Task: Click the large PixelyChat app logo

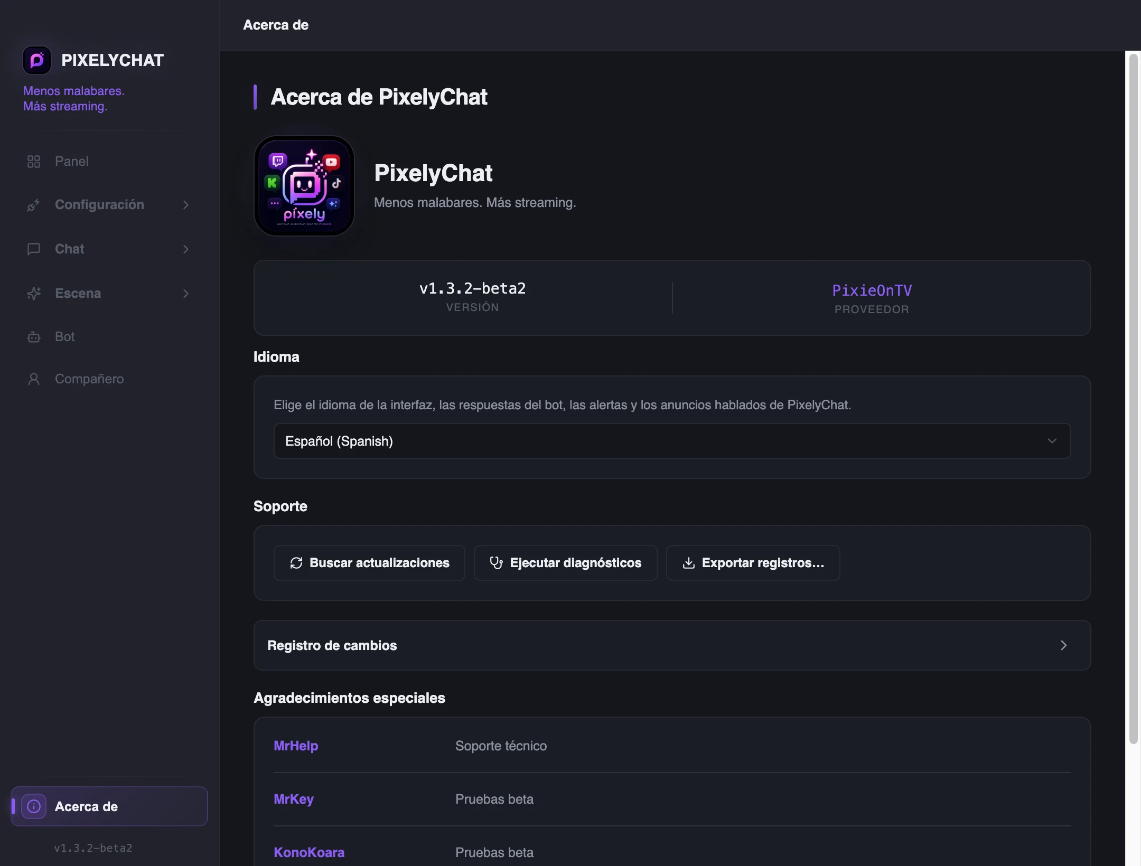Action: (304, 186)
